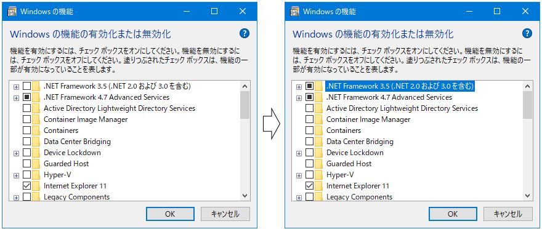Screen dimensions: 542x229
Task: Enable Hyper-V checkbox in the left window
Action: [26, 175]
